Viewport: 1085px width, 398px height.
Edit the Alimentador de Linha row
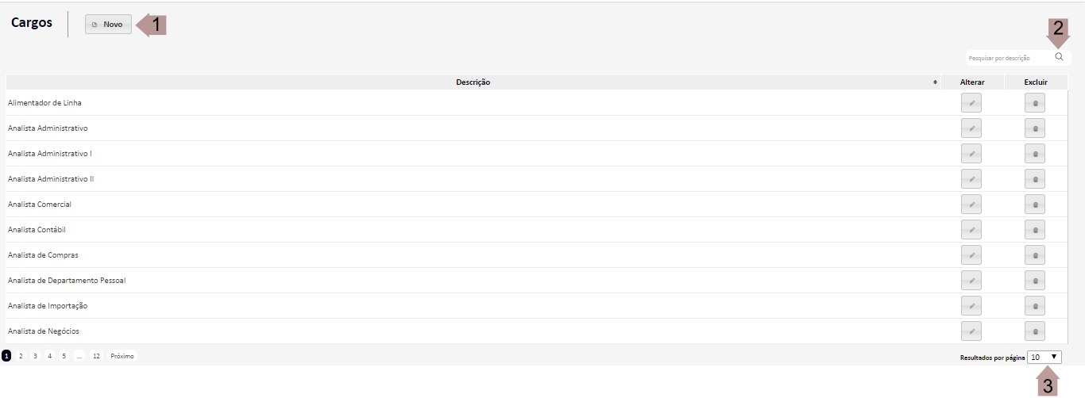(x=971, y=103)
